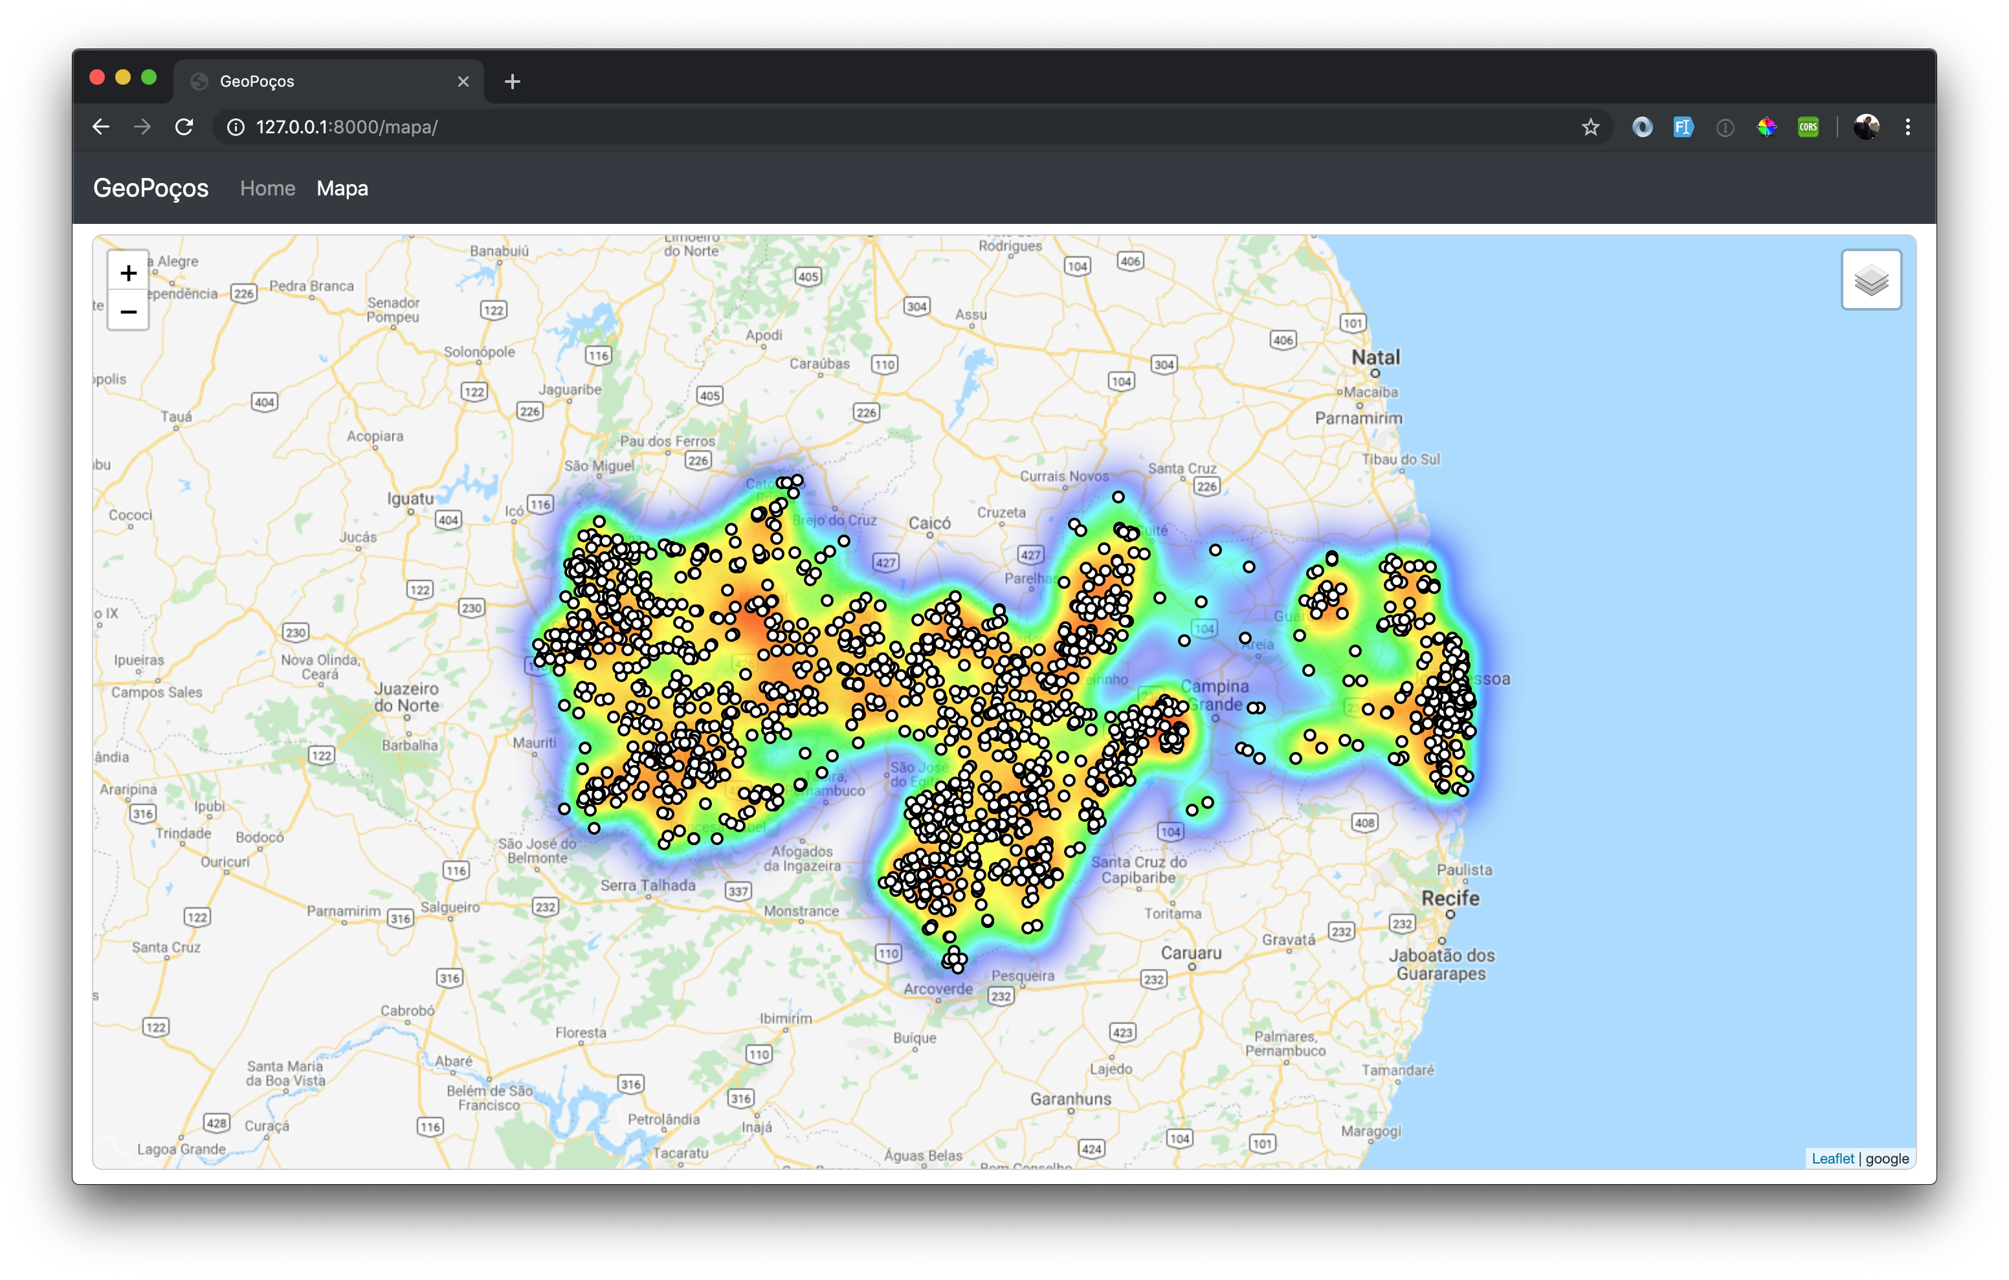
Task: Open the Chrome three-dot menu
Action: (1907, 127)
